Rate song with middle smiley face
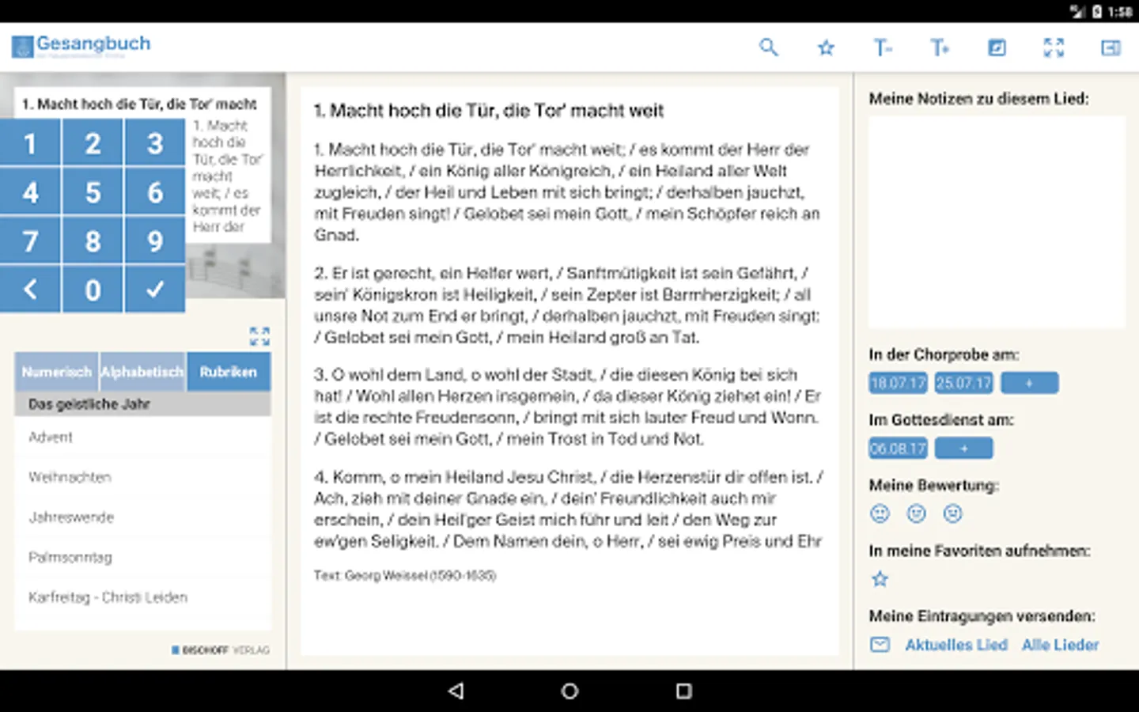Viewport: 1139px width, 712px height. (x=916, y=513)
